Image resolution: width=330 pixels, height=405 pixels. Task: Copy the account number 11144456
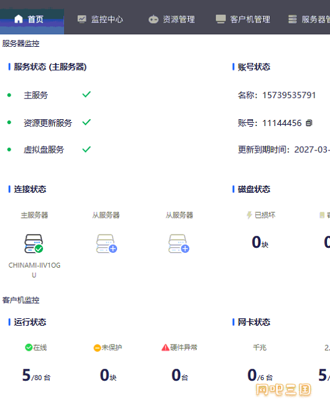tap(309, 123)
